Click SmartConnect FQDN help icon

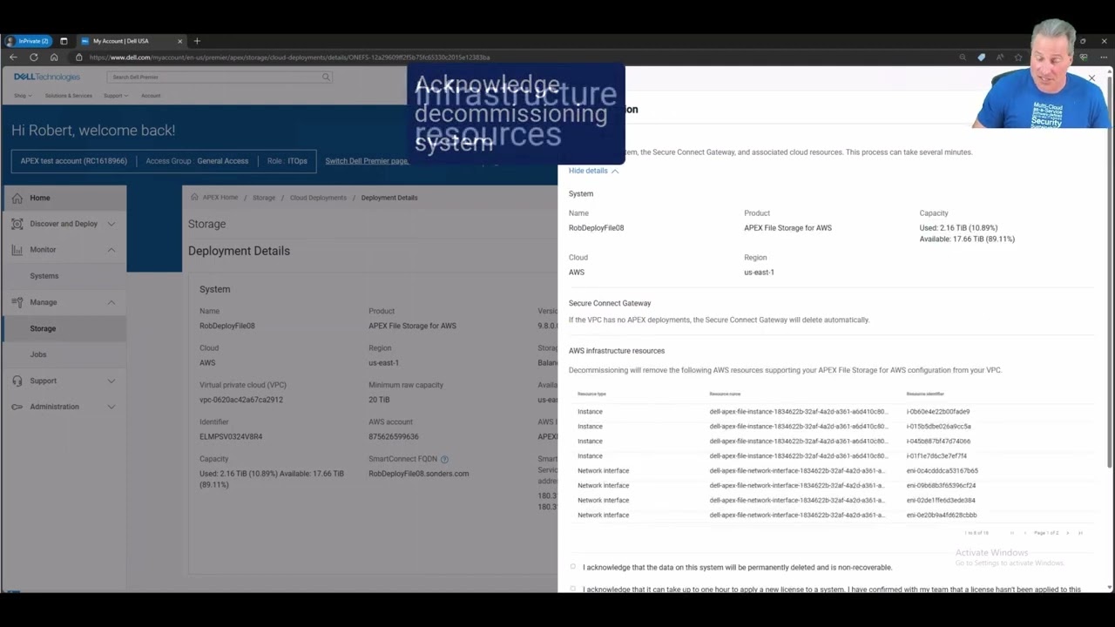tap(444, 459)
